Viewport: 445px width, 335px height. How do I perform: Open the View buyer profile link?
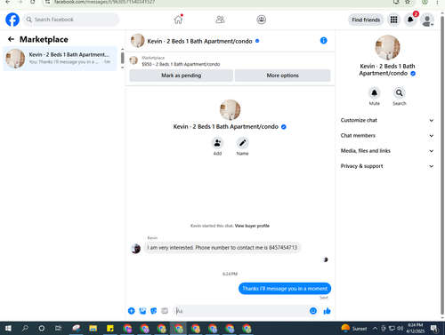pyautogui.click(x=252, y=226)
